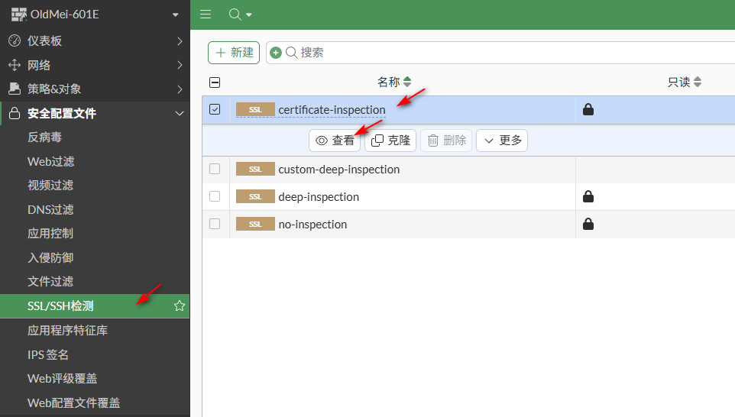Select the custom-deep-inspection profile name
The height and width of the screenshot is (417, 735).
339,169
